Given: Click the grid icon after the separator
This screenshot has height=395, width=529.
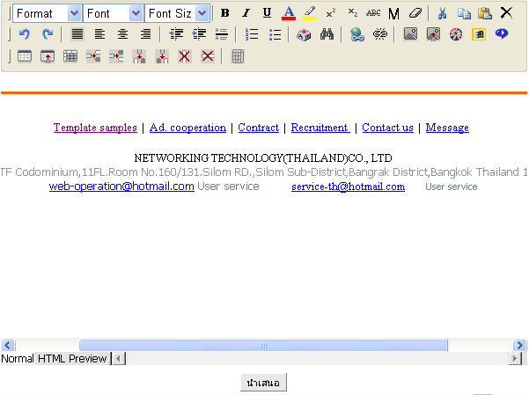Looking at the screenshot, I should 238,56.
